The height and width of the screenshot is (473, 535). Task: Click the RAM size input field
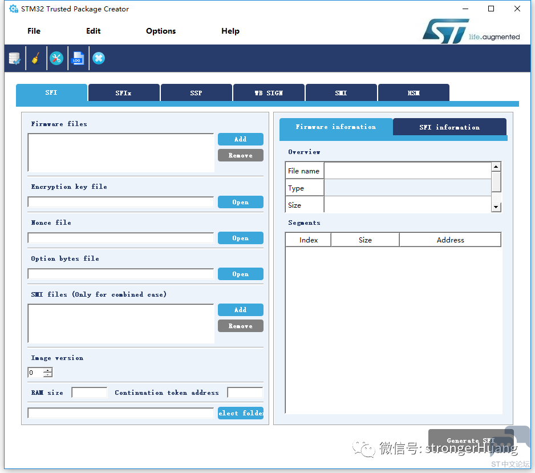(x=89, y=393)
